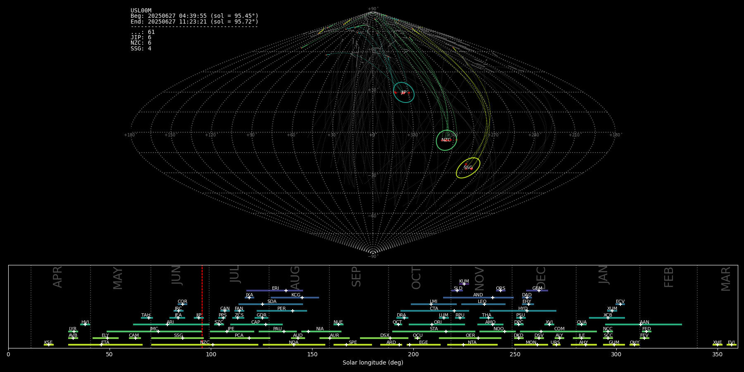Click the NTA shower label in the timeline
The height and width of the screenshot is (372, 744).
pyautogui.click(x=472, y=343)
